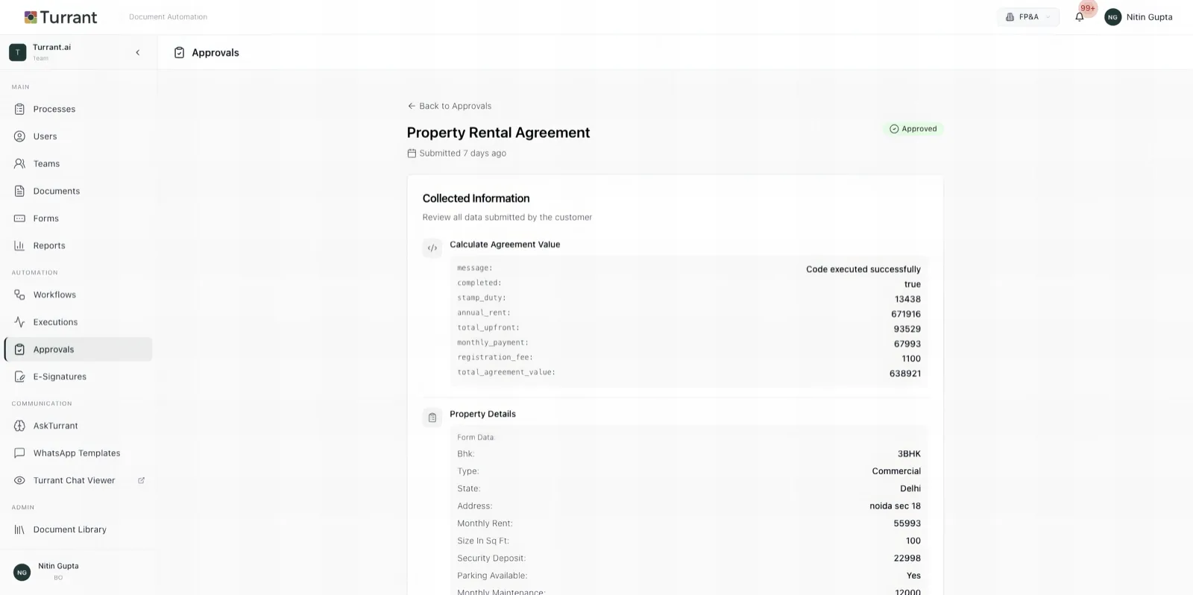Click the E-Signatures icon
Image resolution: width=1193 pixels, height=595 pixels.
click(20, 377)
